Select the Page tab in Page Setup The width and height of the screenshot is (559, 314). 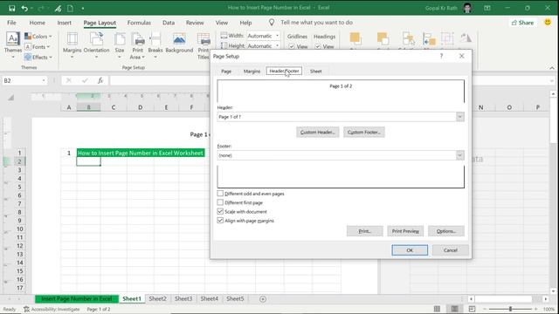click(226, 72)
